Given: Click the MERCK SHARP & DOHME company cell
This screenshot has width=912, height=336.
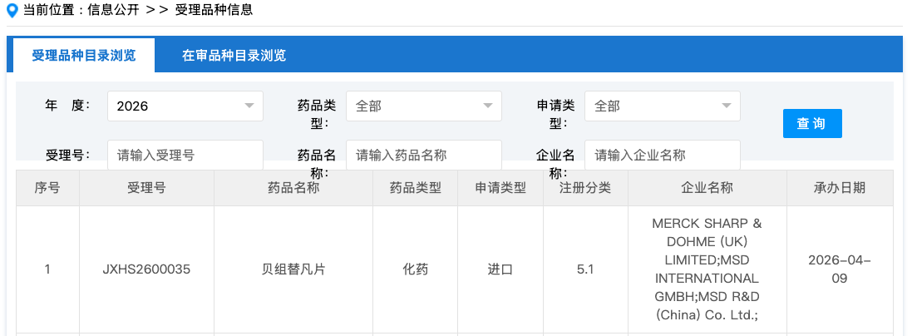Looking at the screenshot, I should pyautogui.click(x=707, y=269).
